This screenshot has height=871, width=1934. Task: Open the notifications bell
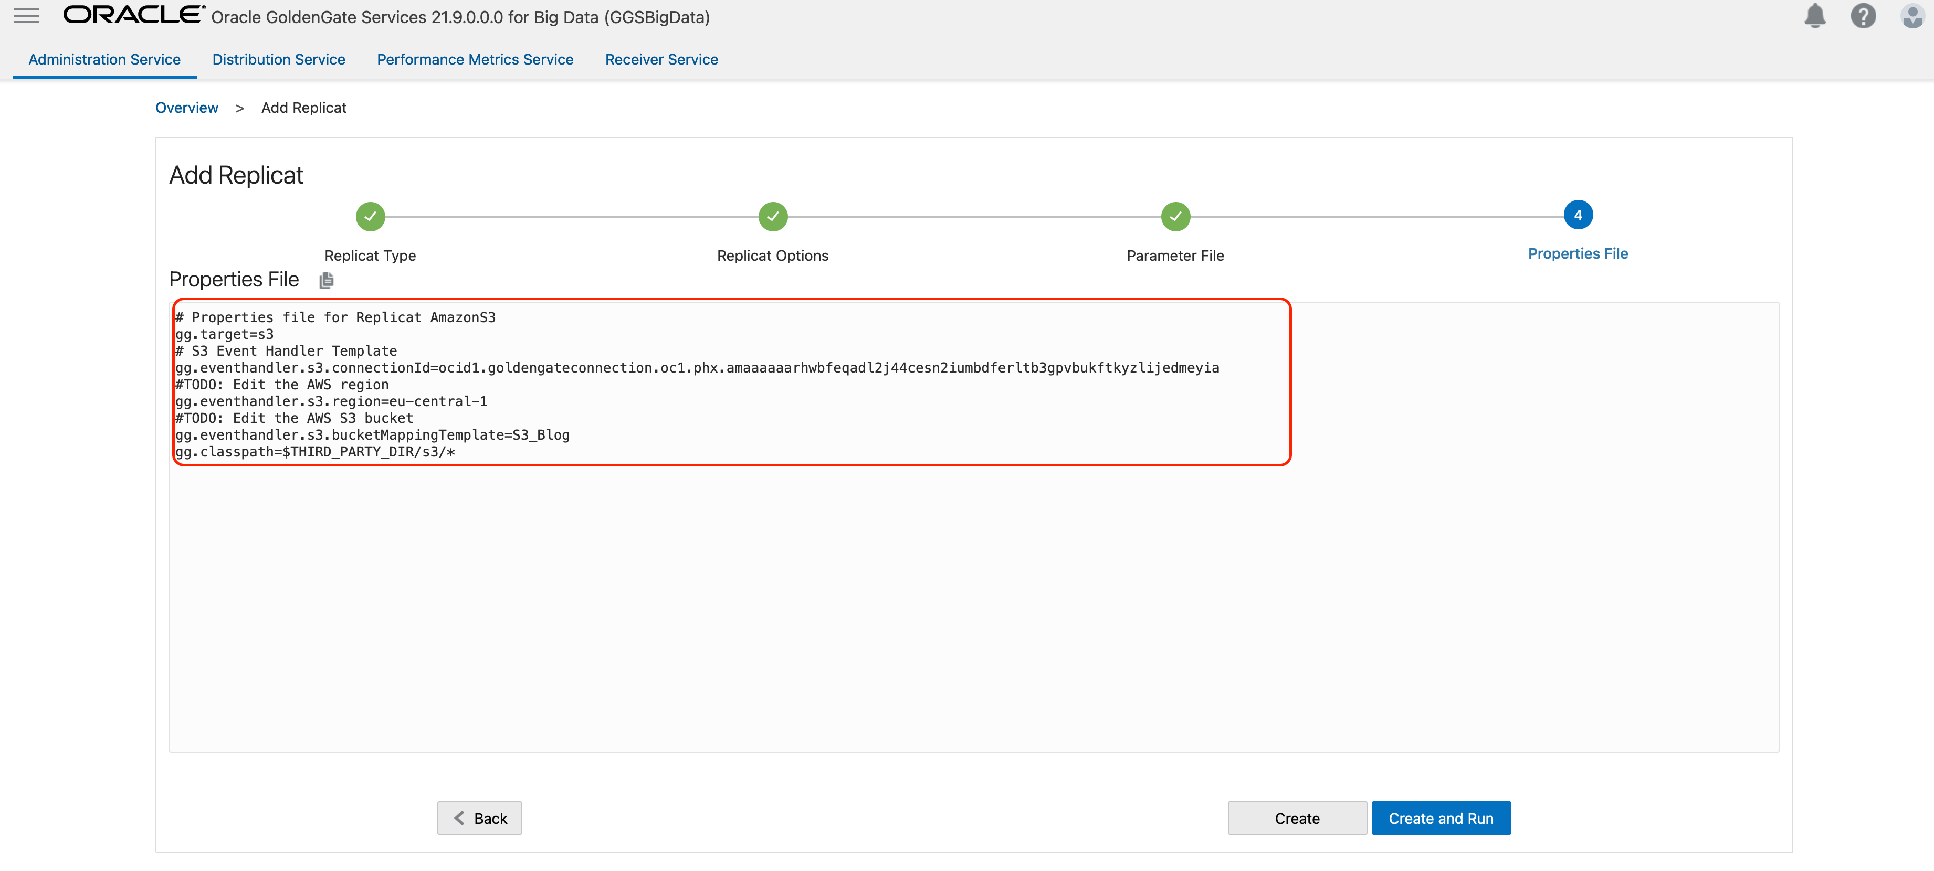point(1815,16)
